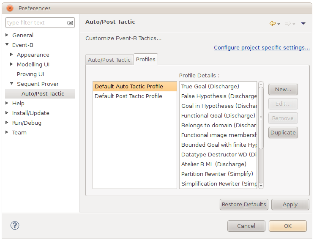Image resolution: width=314 pixels, height=241 pixels.
Task: Collapse the Event-B tree node
Action: [7, 45]
